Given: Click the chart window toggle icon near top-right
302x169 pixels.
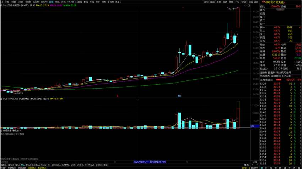Looking at the screenshot, I should (249, 6).
